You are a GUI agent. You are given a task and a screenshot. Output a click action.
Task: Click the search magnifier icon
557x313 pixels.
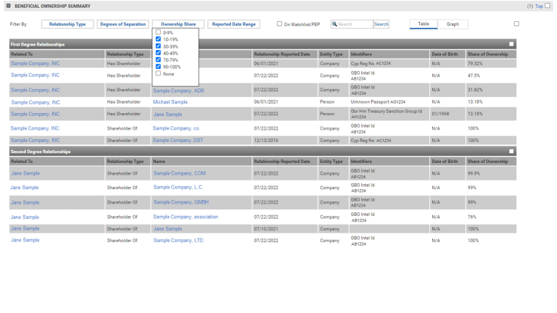335,24
